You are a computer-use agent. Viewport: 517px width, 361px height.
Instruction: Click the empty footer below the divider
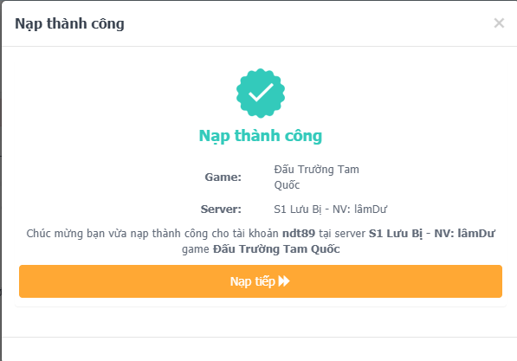click(259, 349)
